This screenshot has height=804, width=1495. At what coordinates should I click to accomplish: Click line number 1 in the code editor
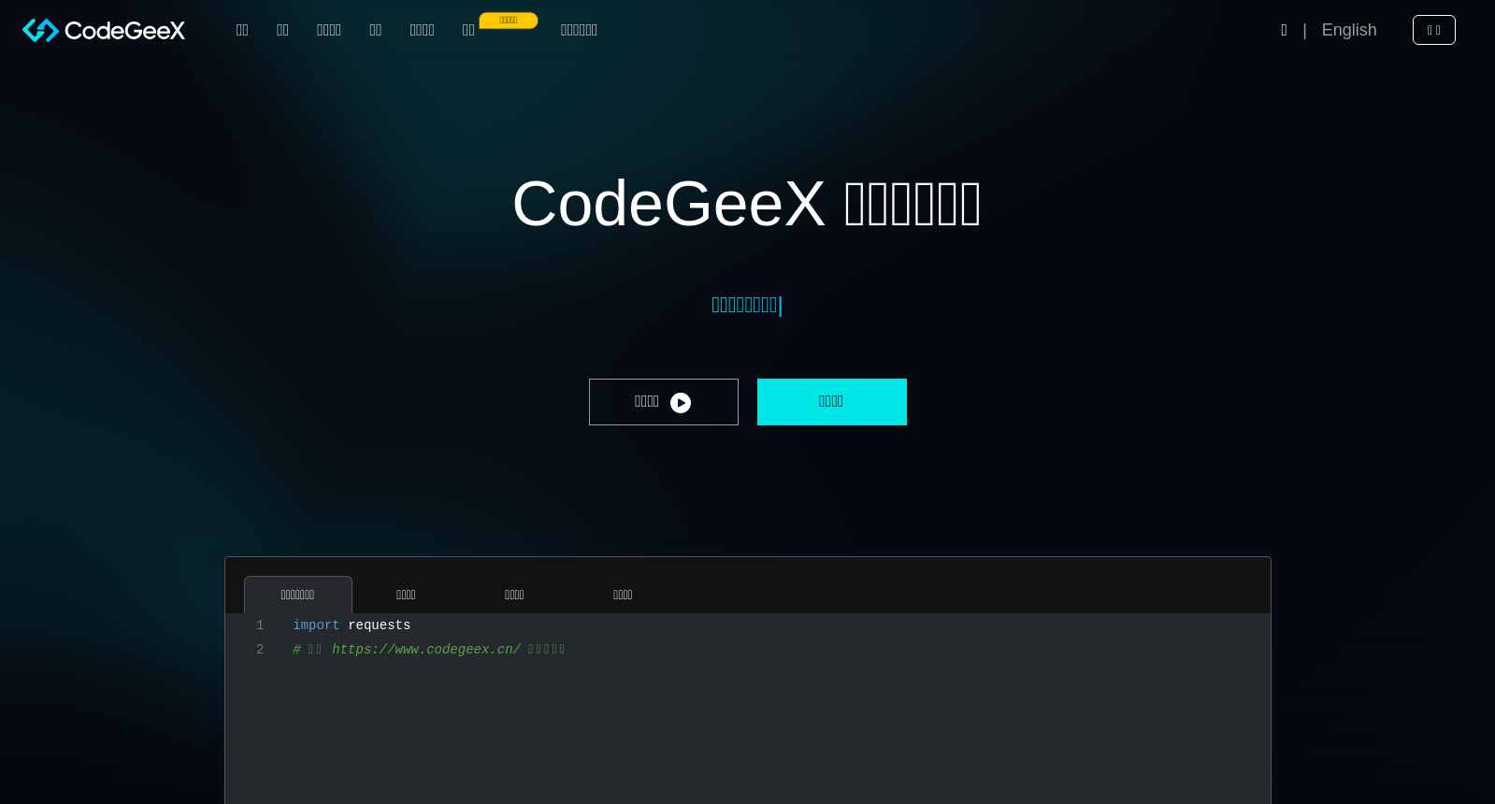[260, 625]
